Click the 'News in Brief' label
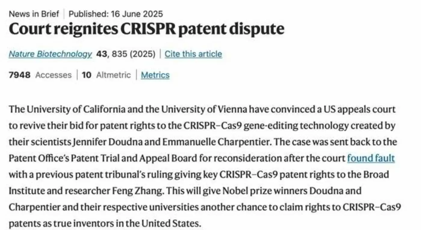 coord(34,14)
